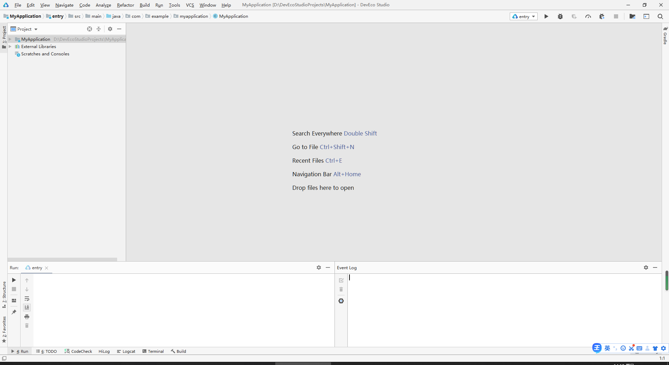
Task: Click the myapplication breadcrumb folder
Action: point(191,16)
